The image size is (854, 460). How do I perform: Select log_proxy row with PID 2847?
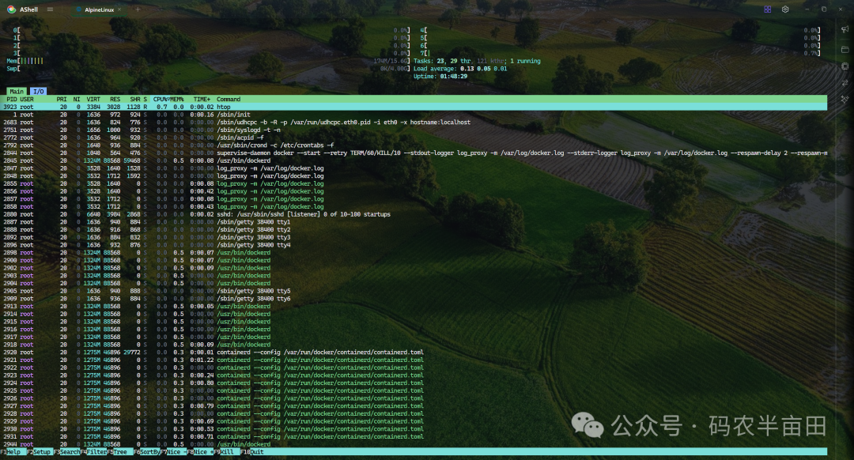click(414, 168)
